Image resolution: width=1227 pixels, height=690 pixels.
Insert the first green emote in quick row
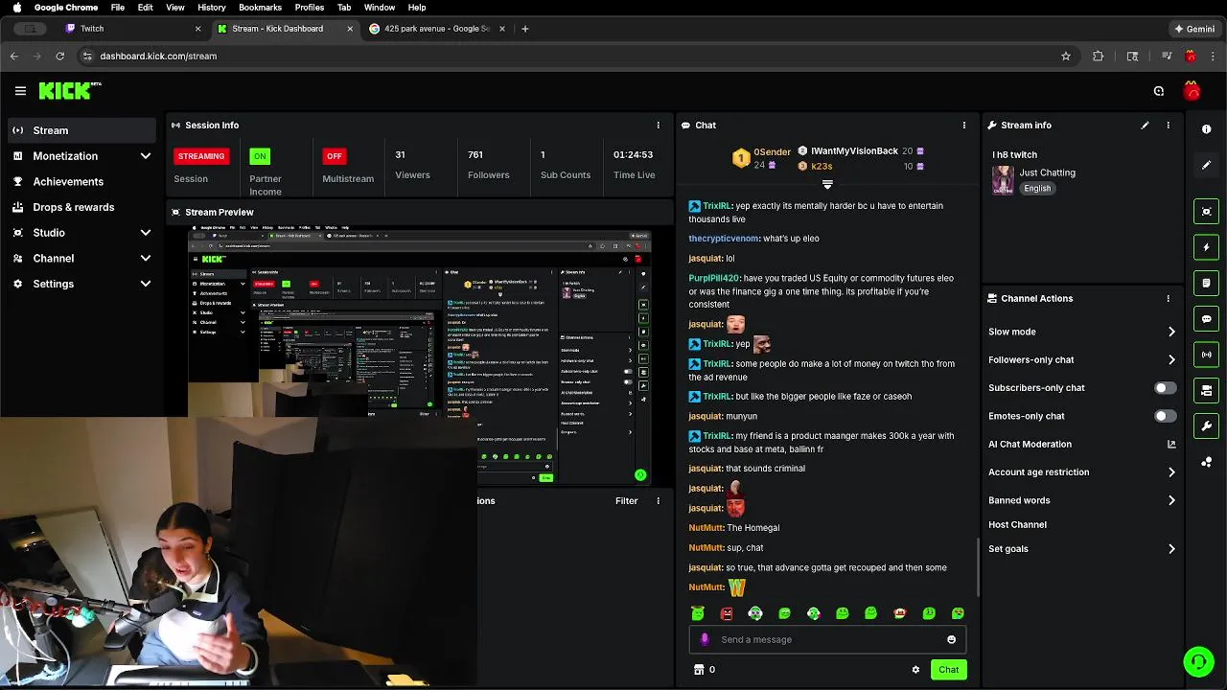click(x=698, y=613)
